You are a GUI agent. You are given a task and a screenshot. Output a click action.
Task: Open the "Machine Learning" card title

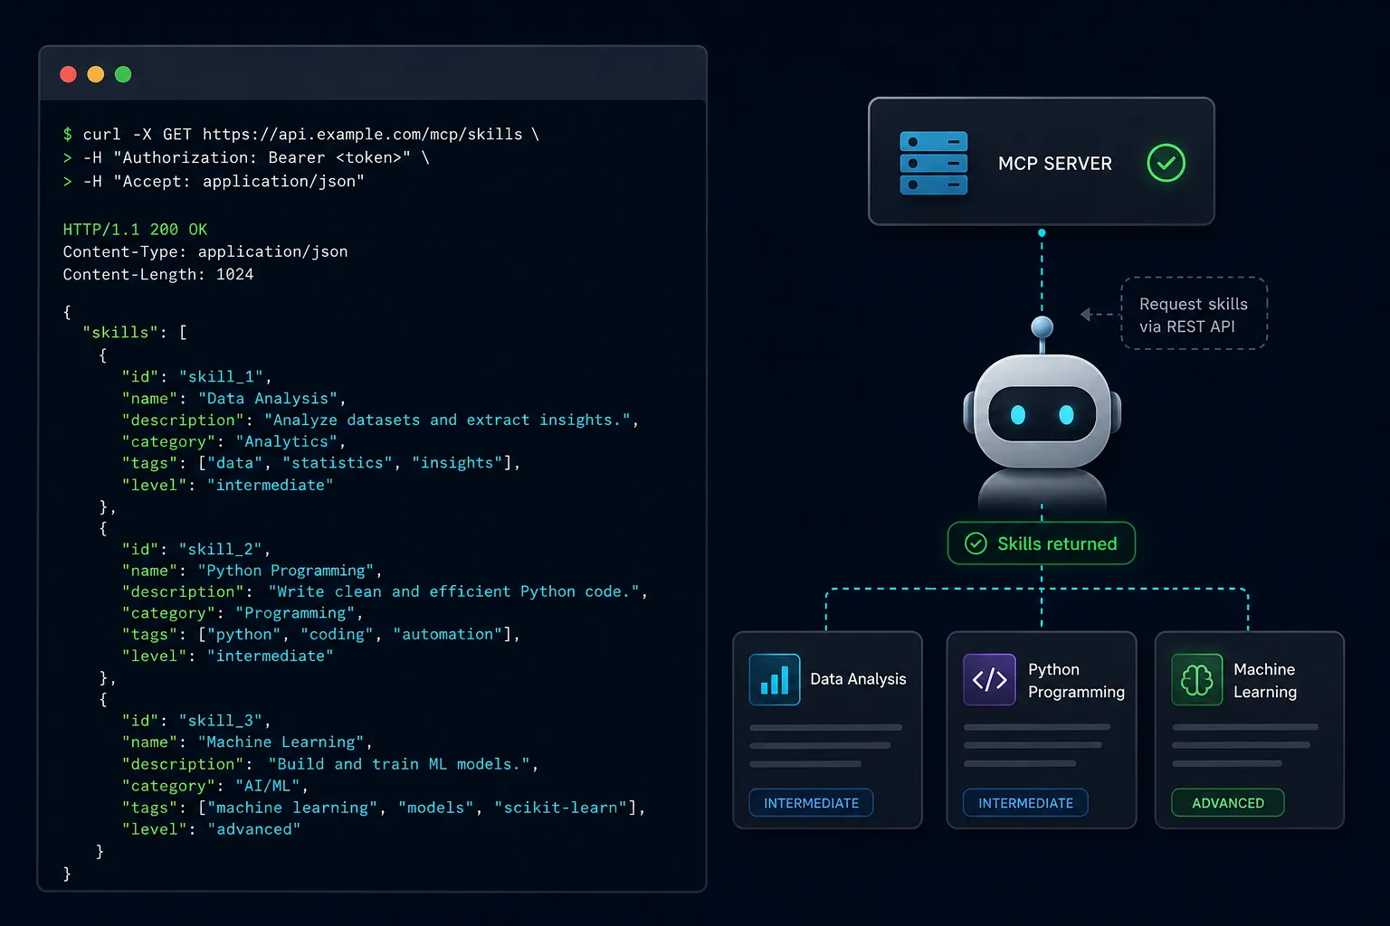click(x=1265, y=680)
